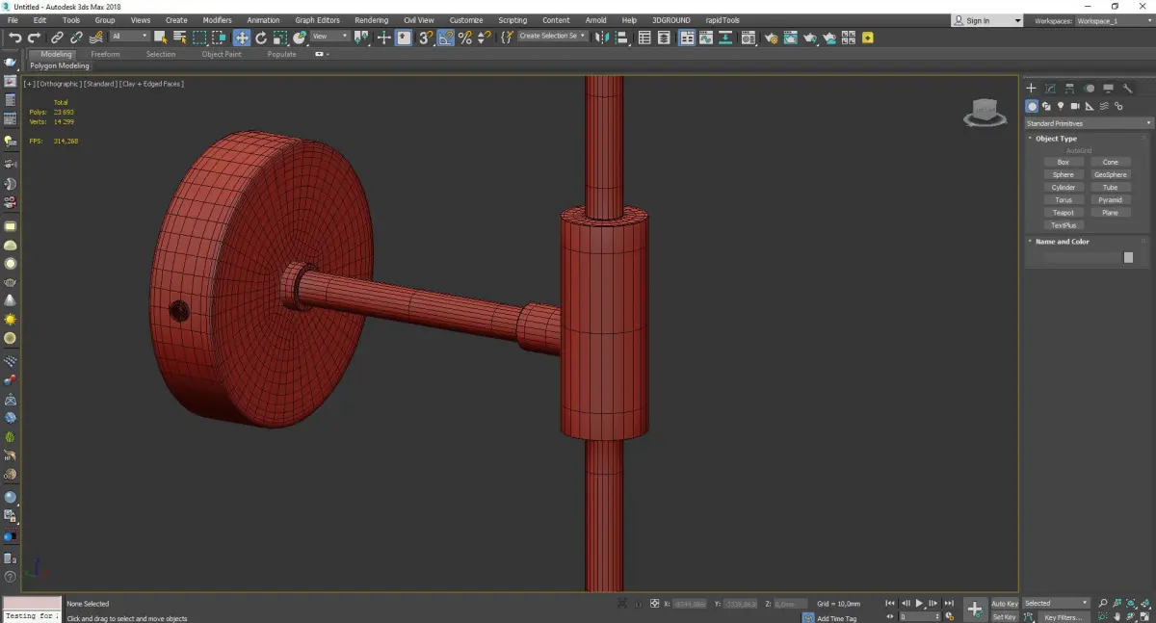Screen dimensions: 1156x623
Task: Toggle Angle Snap button
Action: click(x=446, y=38)
